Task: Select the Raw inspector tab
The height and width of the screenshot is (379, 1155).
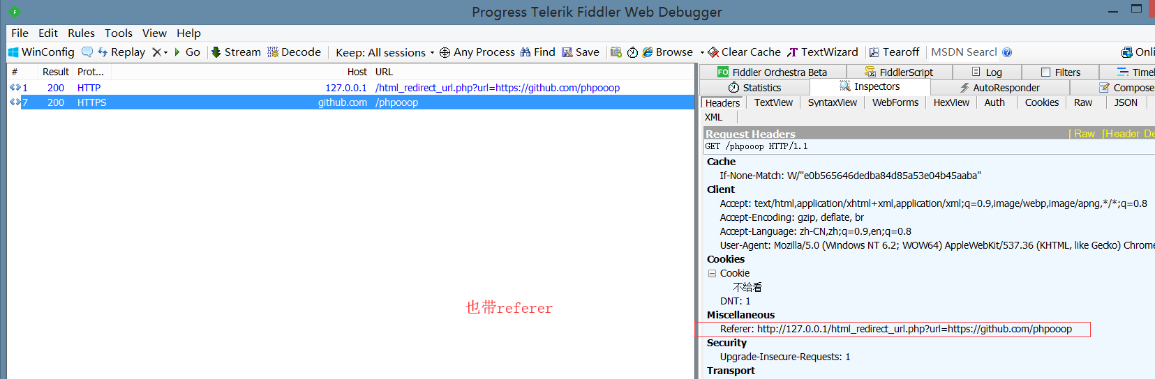Action: pos(1083,102)
